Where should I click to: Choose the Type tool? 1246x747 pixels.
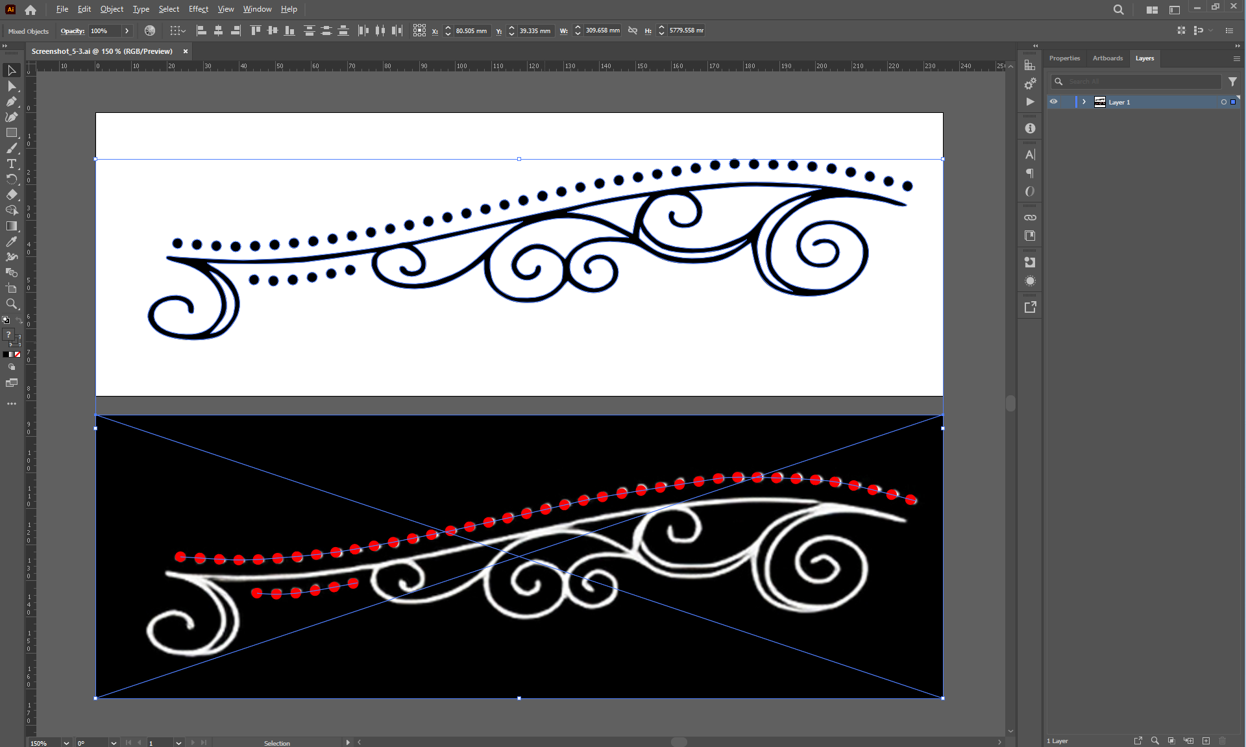(11, 164)
